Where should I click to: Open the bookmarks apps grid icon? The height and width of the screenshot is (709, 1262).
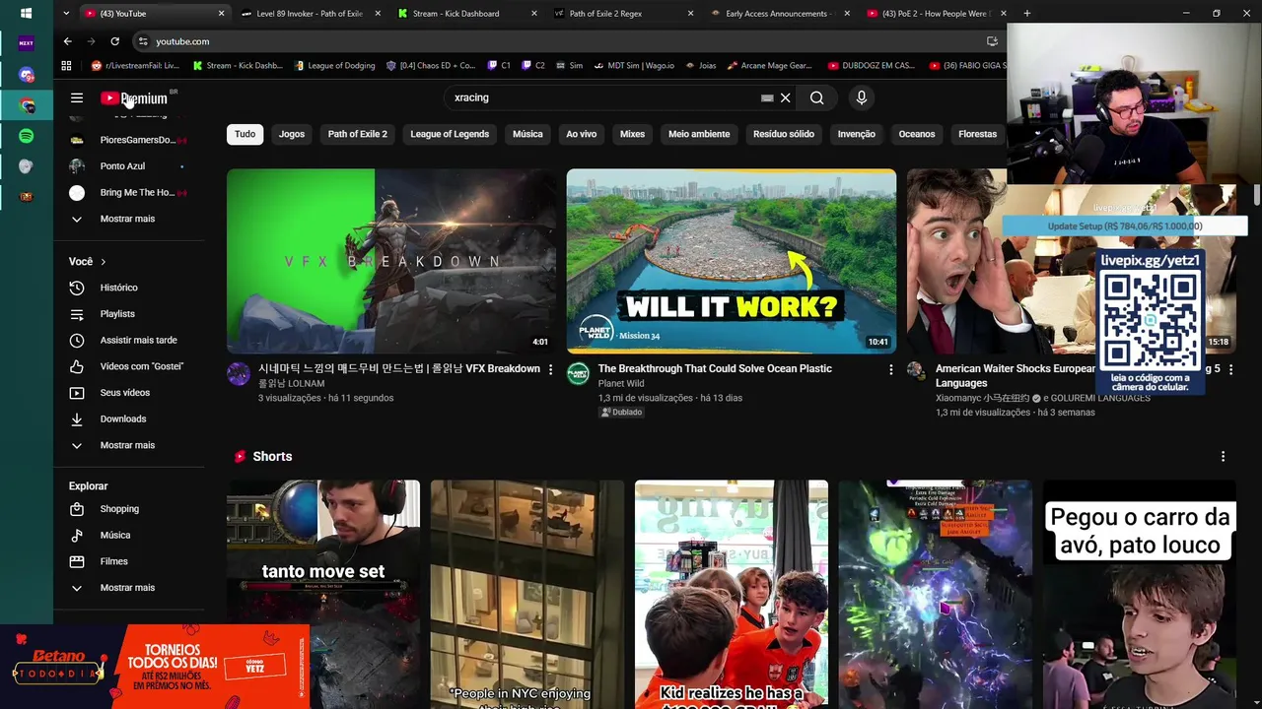66,66
